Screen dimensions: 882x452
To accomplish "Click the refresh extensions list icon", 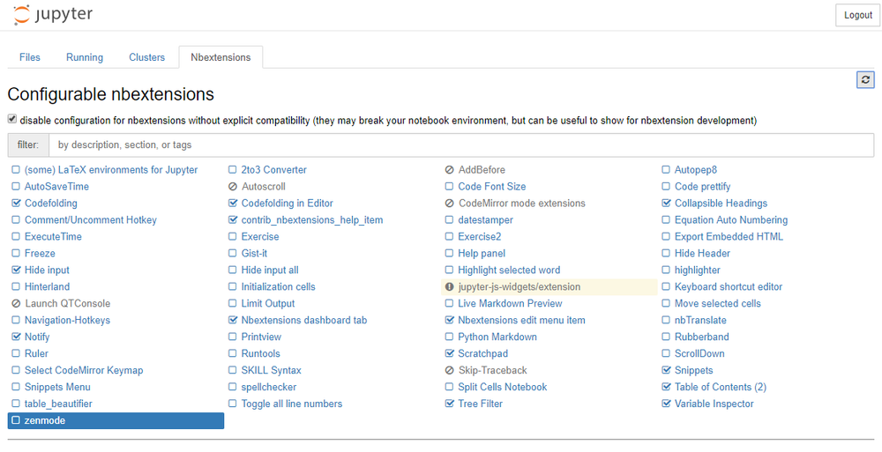I will 865,80.
